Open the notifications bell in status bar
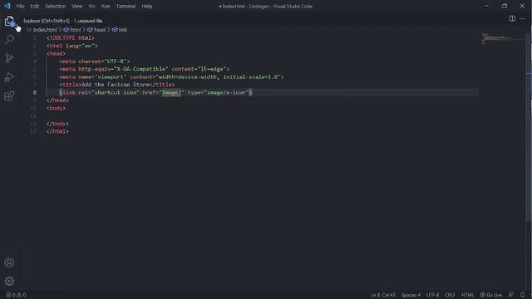 [523, 295]
